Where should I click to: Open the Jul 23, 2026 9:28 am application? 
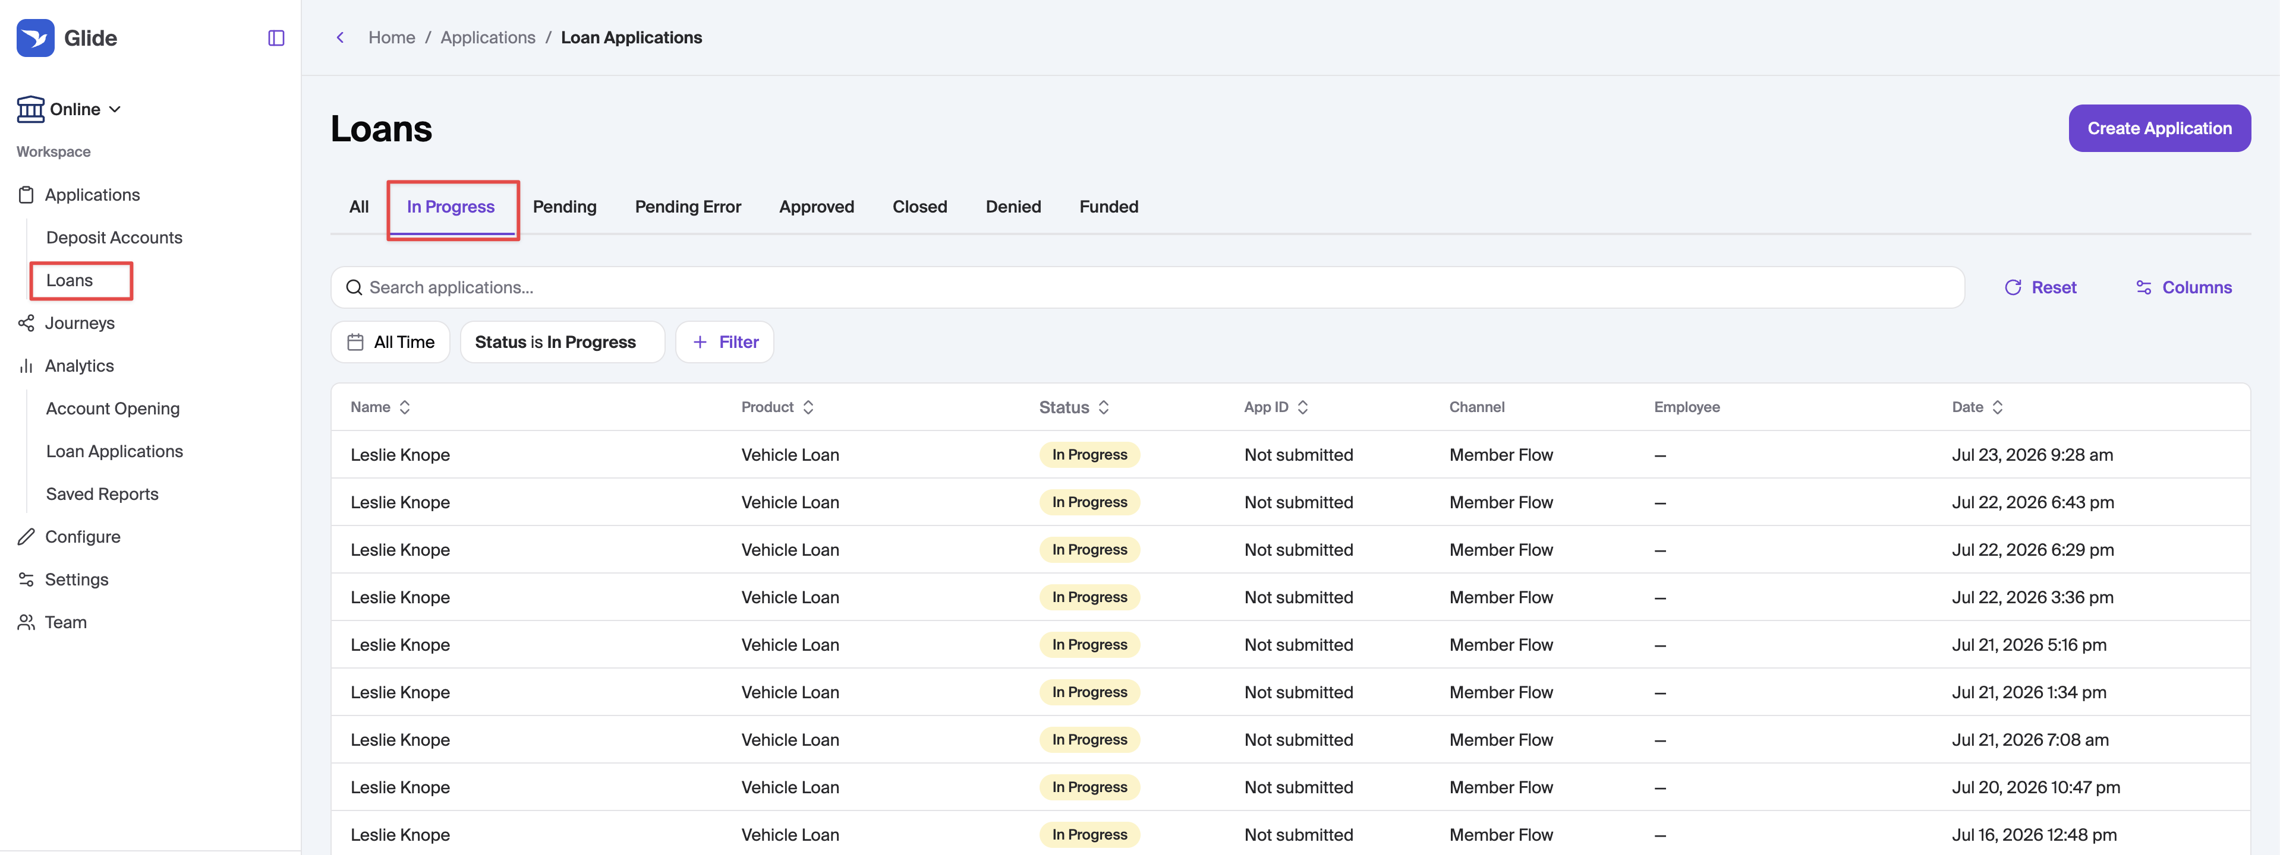1290,454
